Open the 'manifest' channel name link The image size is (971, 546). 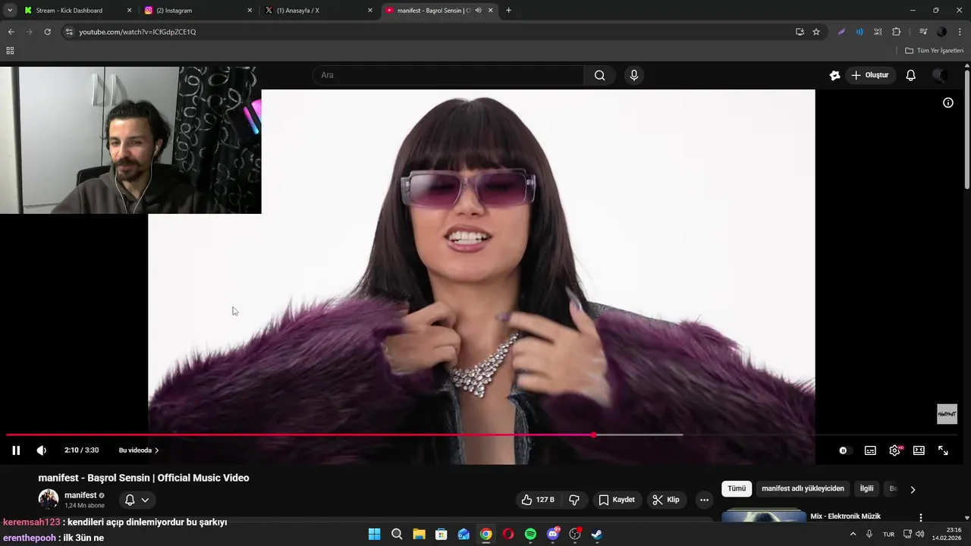(80, 495)
